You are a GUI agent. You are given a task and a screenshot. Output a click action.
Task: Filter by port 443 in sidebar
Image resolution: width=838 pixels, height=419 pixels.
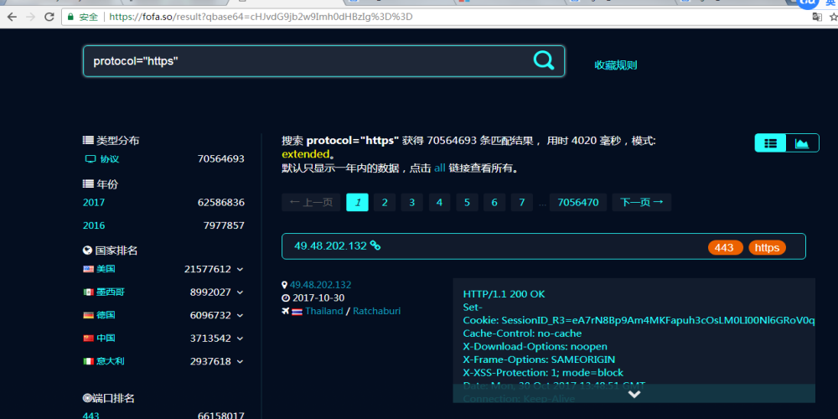point(91,416)
